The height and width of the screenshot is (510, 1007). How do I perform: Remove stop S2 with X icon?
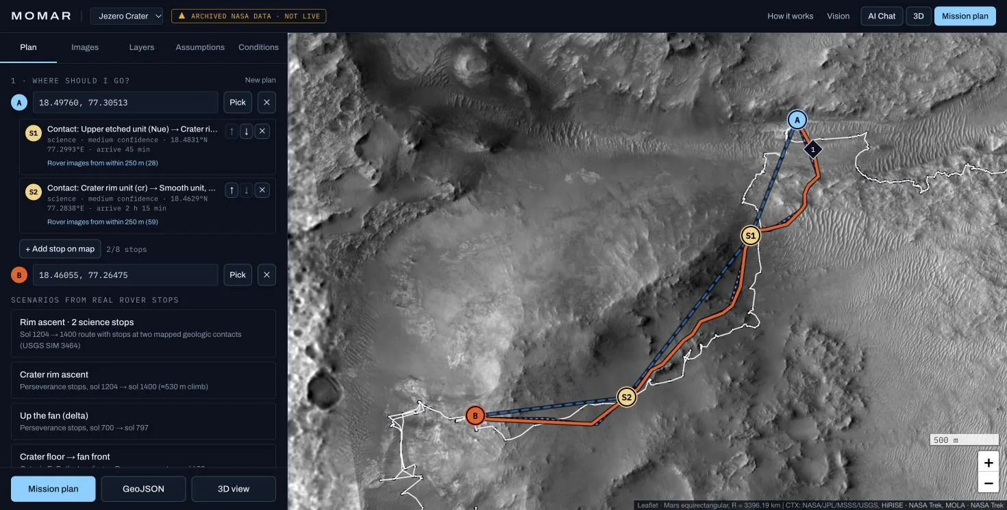pyautogui.click(x=262, y=190)
